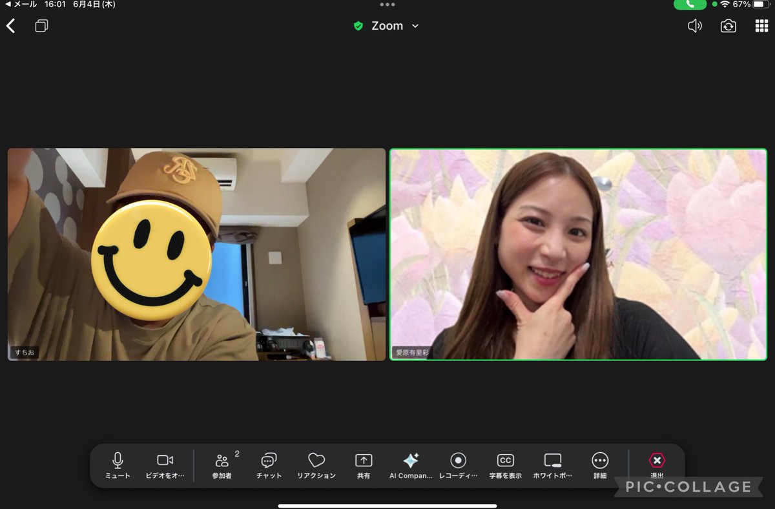This screenshot has width=775, height=509.
Task: Minimize meeting window via overlapping squares icon
Action: (x=41, y=26)
